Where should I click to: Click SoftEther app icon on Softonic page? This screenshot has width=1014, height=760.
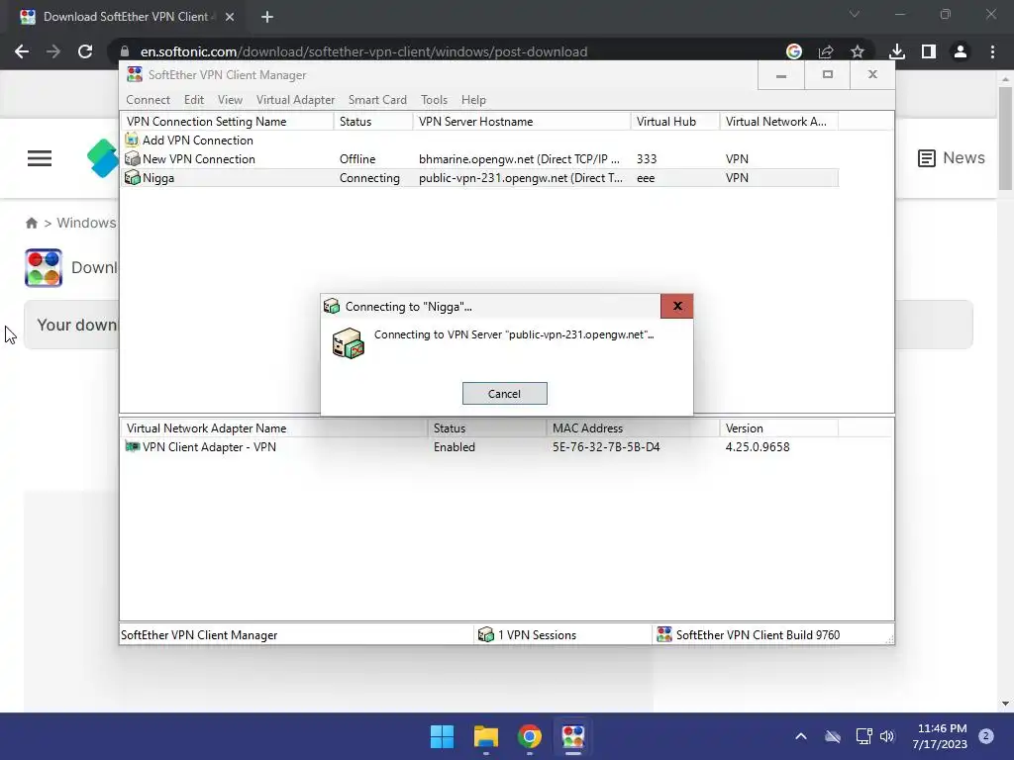tap(44, 267)
